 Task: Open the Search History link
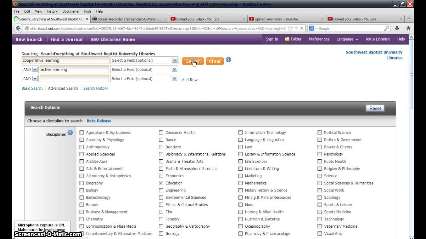[96, 88]
